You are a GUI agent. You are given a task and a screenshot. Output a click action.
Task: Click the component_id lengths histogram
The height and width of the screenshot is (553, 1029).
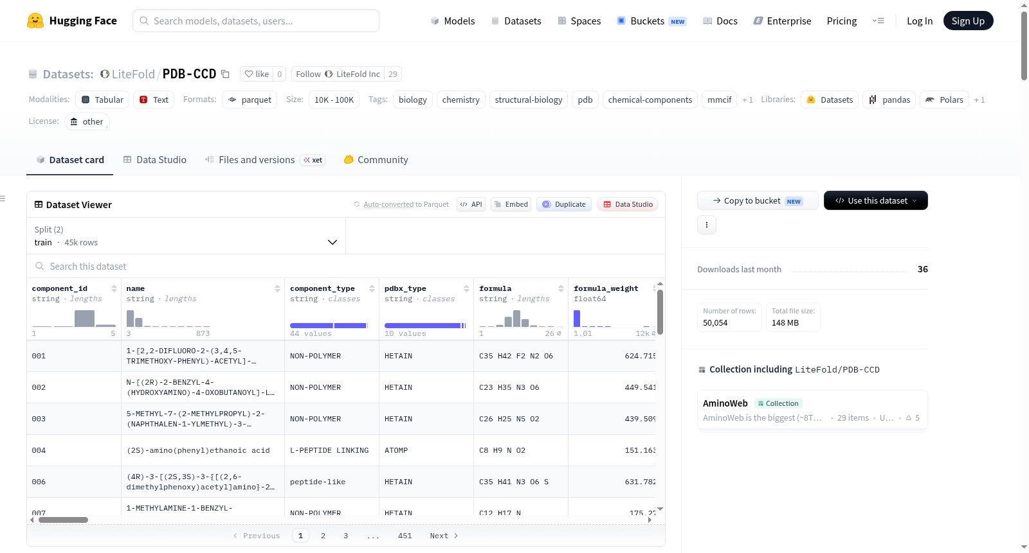coord(74,319)
